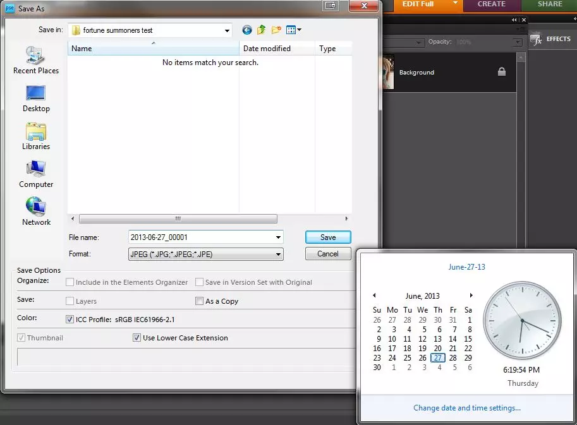Sort files by Date modified column
The width and height of the screenshot is (577, 425).
tap(277, 48)
